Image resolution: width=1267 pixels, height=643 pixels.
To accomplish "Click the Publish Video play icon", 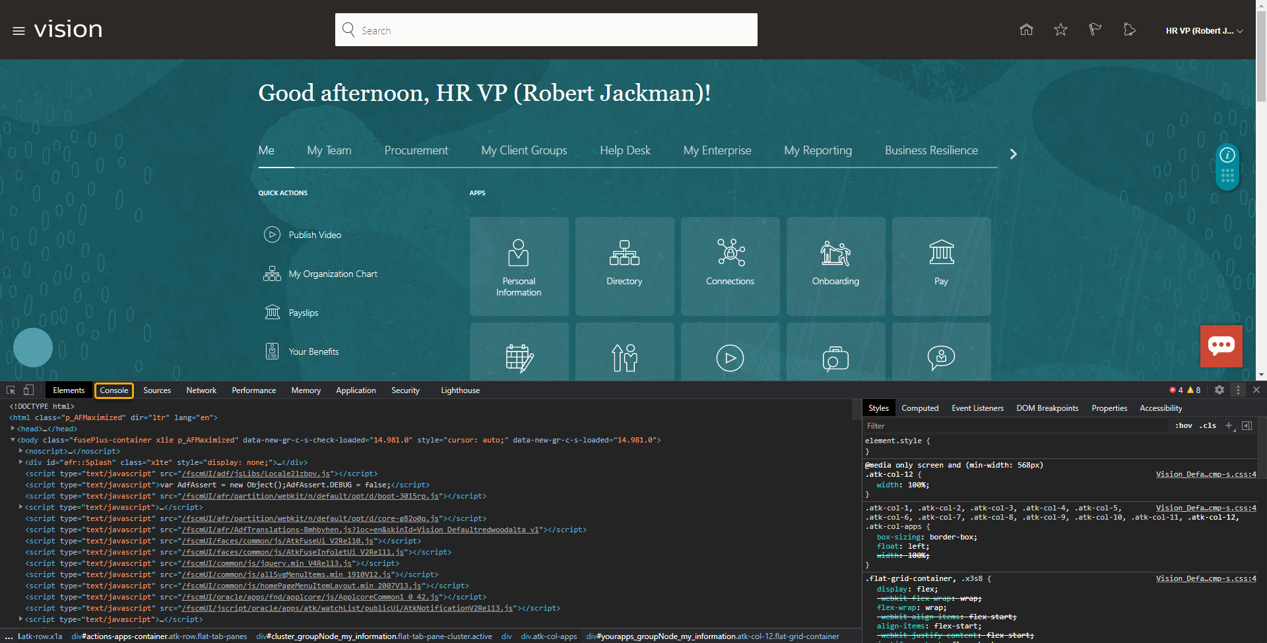I will 272,235.
